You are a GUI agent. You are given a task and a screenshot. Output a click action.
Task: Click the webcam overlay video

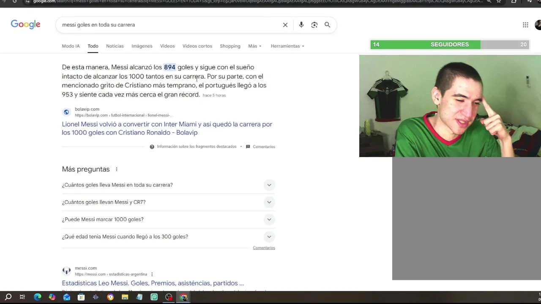click(x=450, y=106)
